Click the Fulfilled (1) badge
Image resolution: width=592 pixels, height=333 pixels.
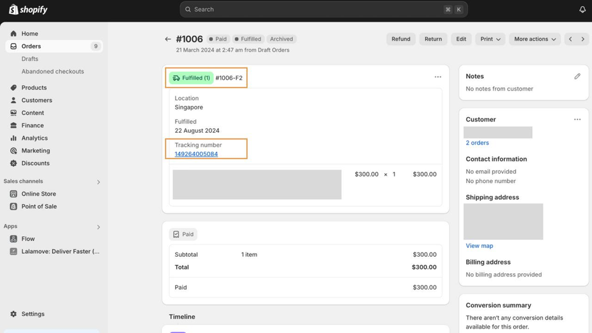(191, 78)
